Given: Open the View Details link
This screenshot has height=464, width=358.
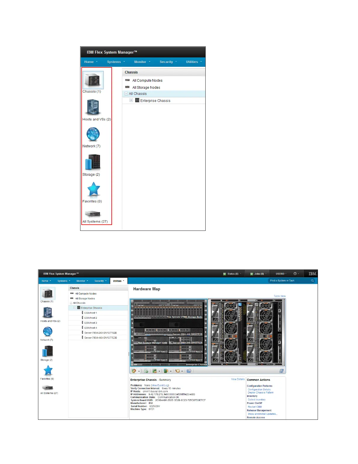Looking at the screenshot, I should point(238,379).
